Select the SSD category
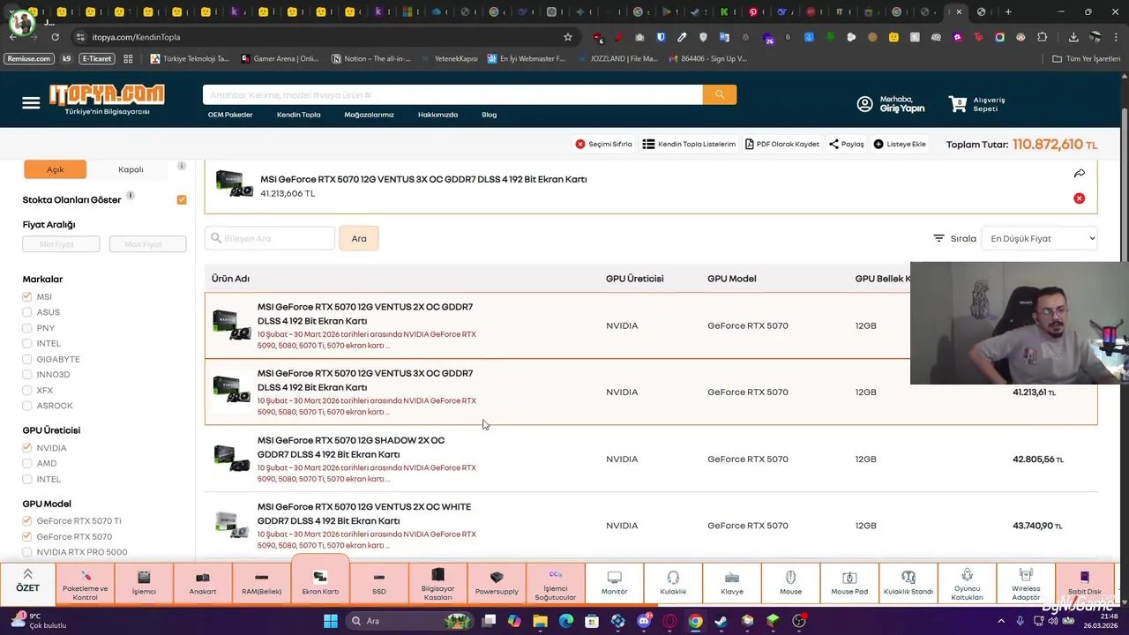 pyautogui.click(x=379, y=582)
